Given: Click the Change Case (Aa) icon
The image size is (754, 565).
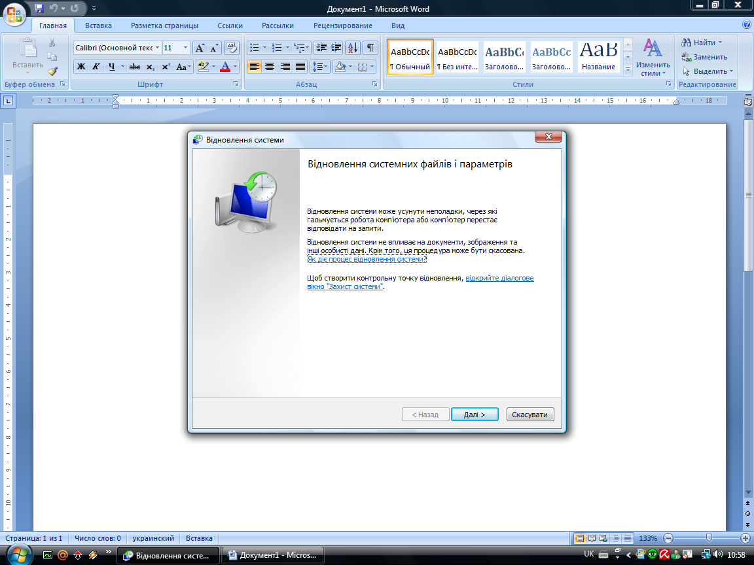Looking at the screenshot, I should pos(183,67).
